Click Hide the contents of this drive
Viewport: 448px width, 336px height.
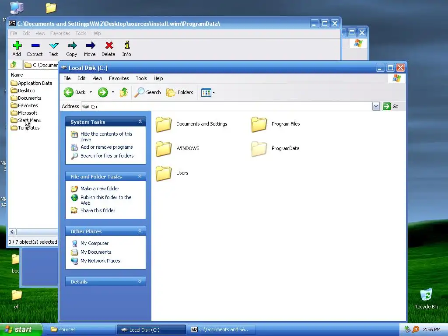106,136
